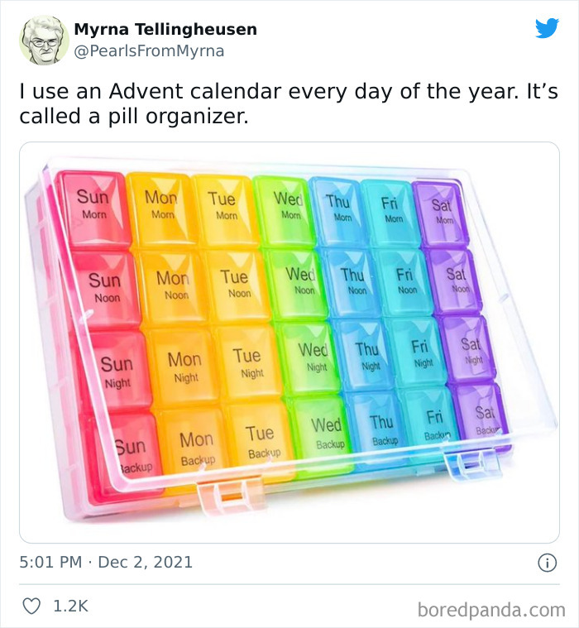Click the blue Thu Morn compartment
The image size is (579, 628).
click(337, 207)
